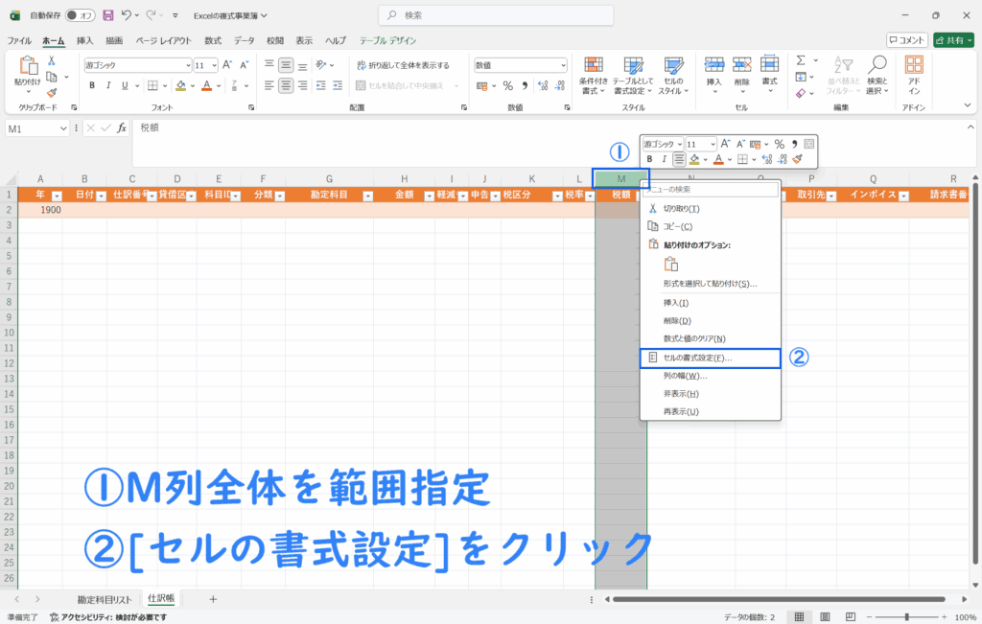Expand the 数値 number format dropdown

tap(563, 65)
